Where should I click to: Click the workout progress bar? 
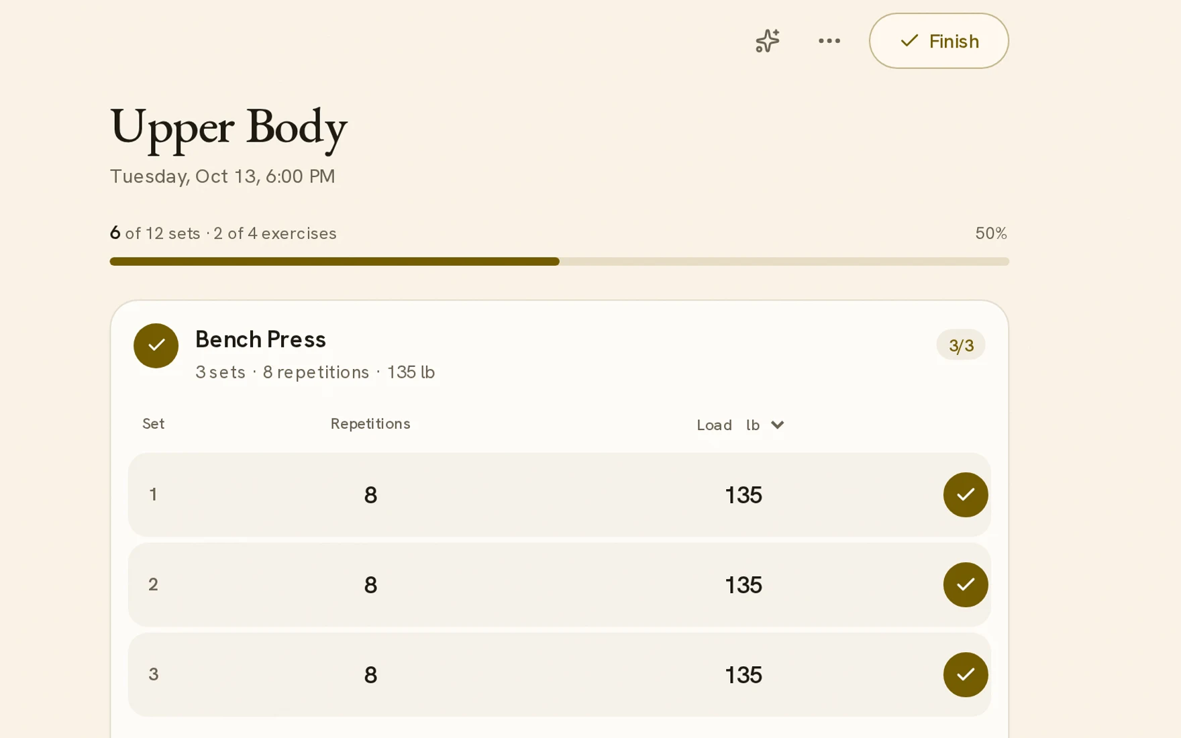click(x=559, y=262)
